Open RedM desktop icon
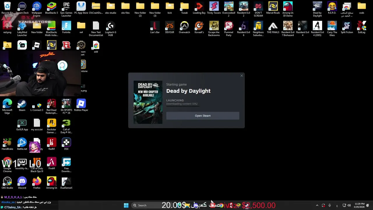 pos(52,144)
